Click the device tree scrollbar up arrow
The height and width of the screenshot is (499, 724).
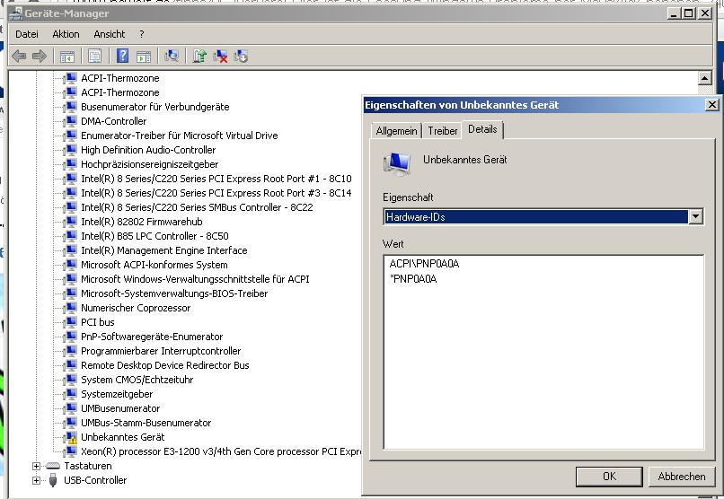704,78
